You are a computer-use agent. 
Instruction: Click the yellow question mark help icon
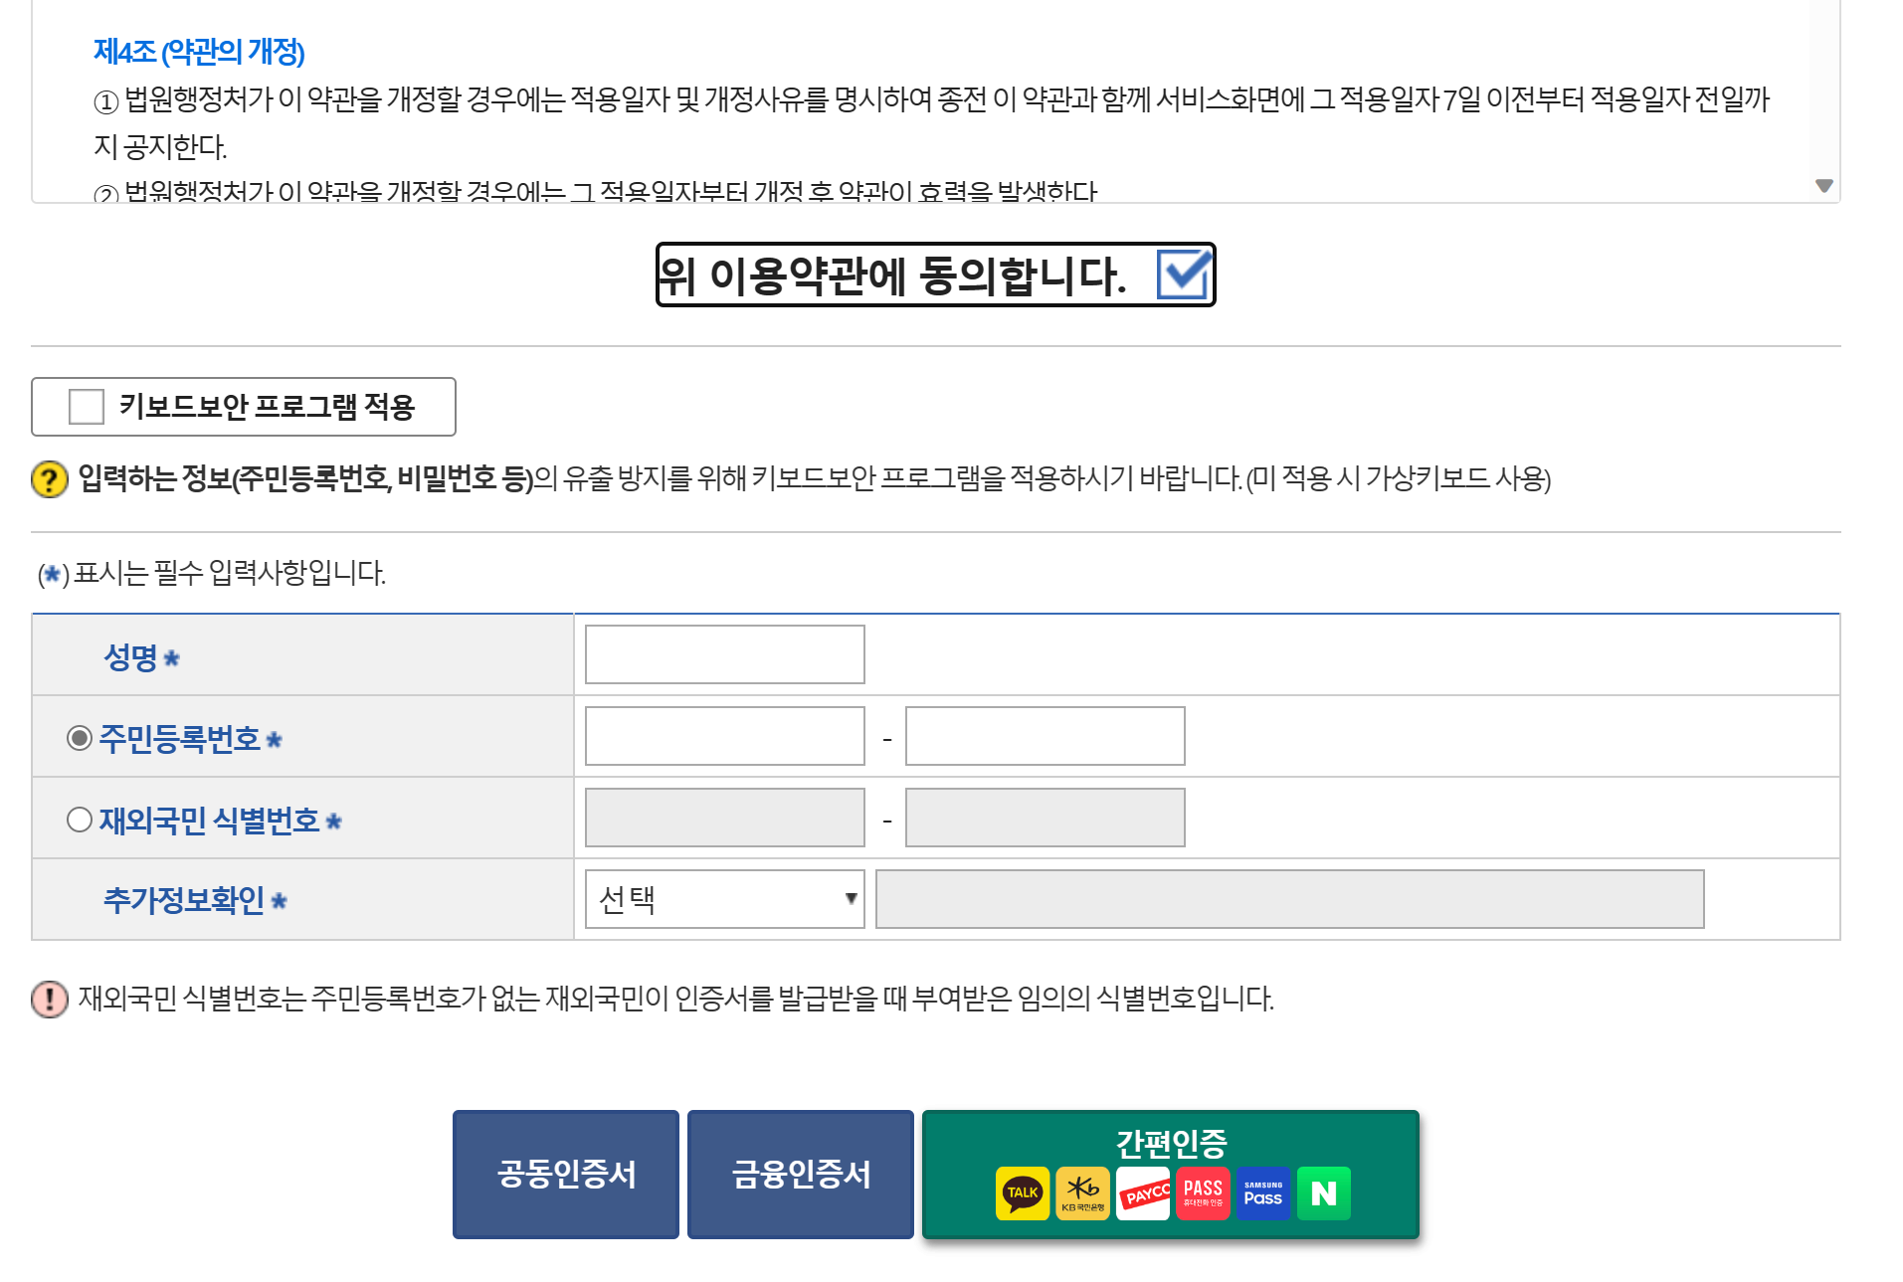pyautogui.click(x=50, y=478)
